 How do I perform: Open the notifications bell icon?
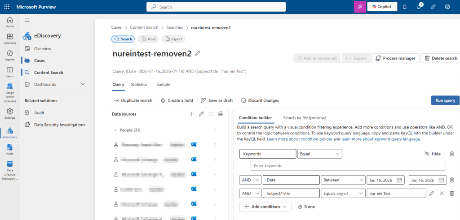404,7
